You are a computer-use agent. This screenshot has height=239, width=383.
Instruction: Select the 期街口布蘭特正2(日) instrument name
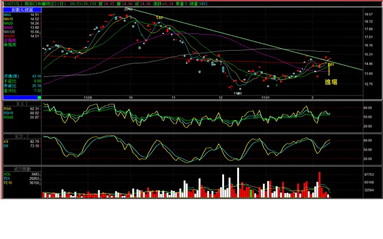coord(45,4)
